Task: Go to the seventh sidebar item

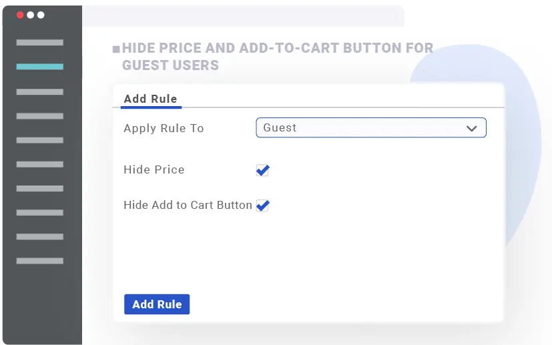Action: point(40,188)
